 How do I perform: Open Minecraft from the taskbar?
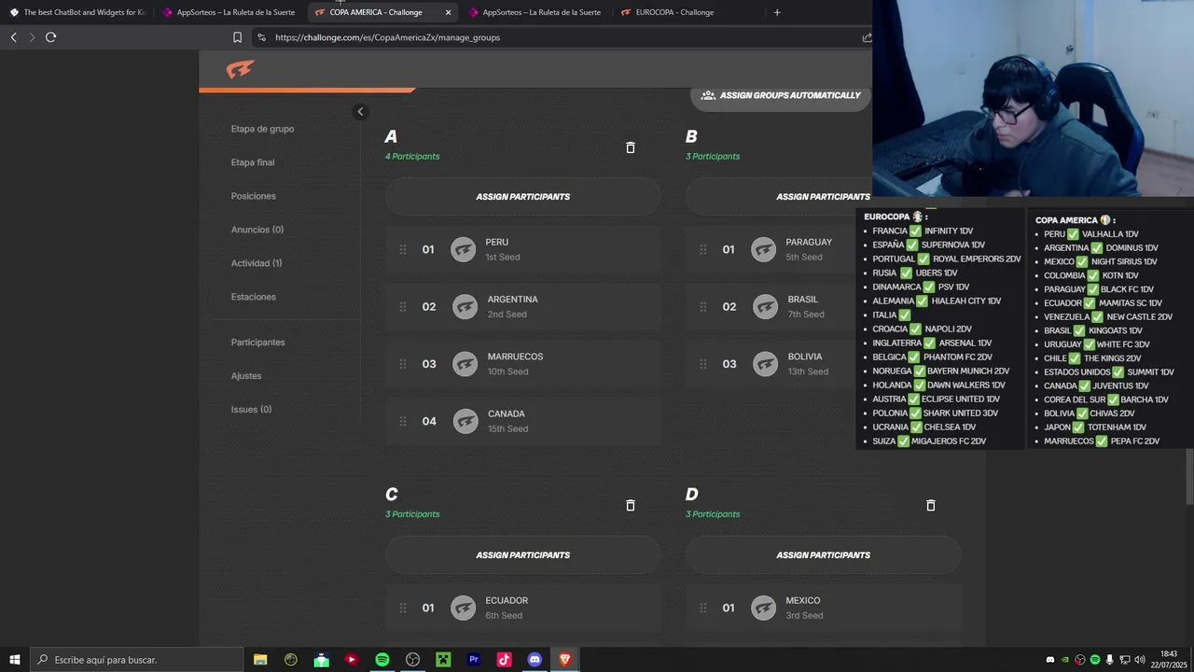click(443, 660)
